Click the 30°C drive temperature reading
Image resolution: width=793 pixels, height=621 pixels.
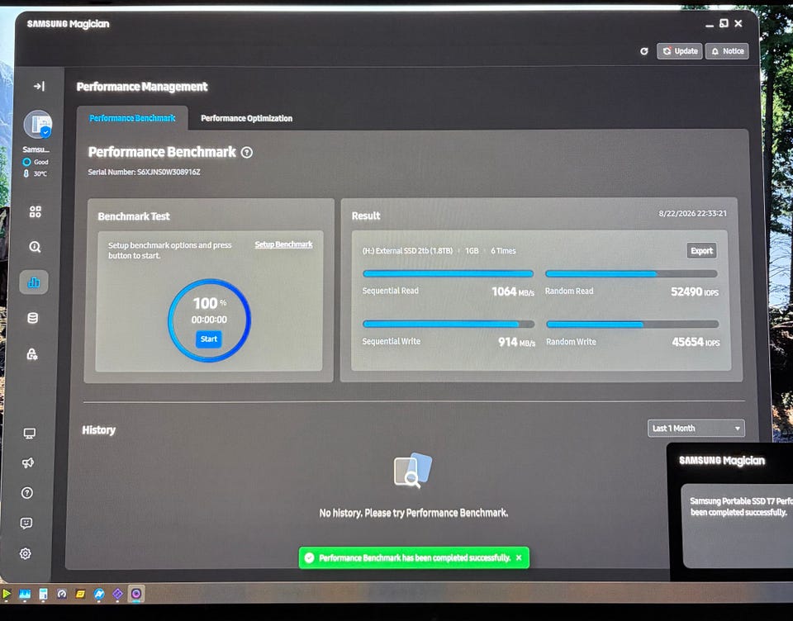coord(40,173)
